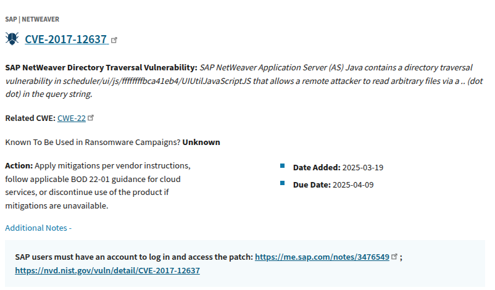Screen dimensions: 495x290
Task: Click the Action label text
Action: [x=19, y=165]
